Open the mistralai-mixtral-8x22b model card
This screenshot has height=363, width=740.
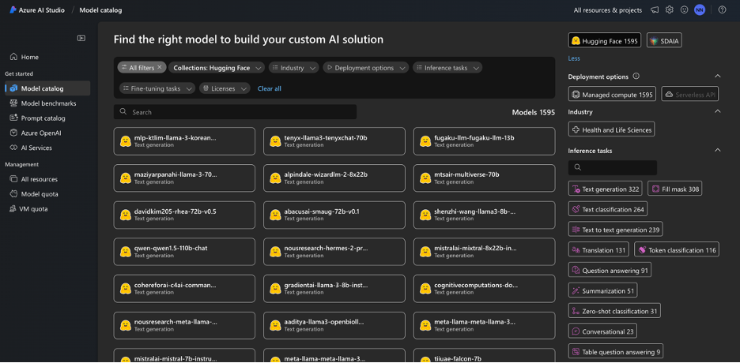pyautogui.click(x=484, y=252)
